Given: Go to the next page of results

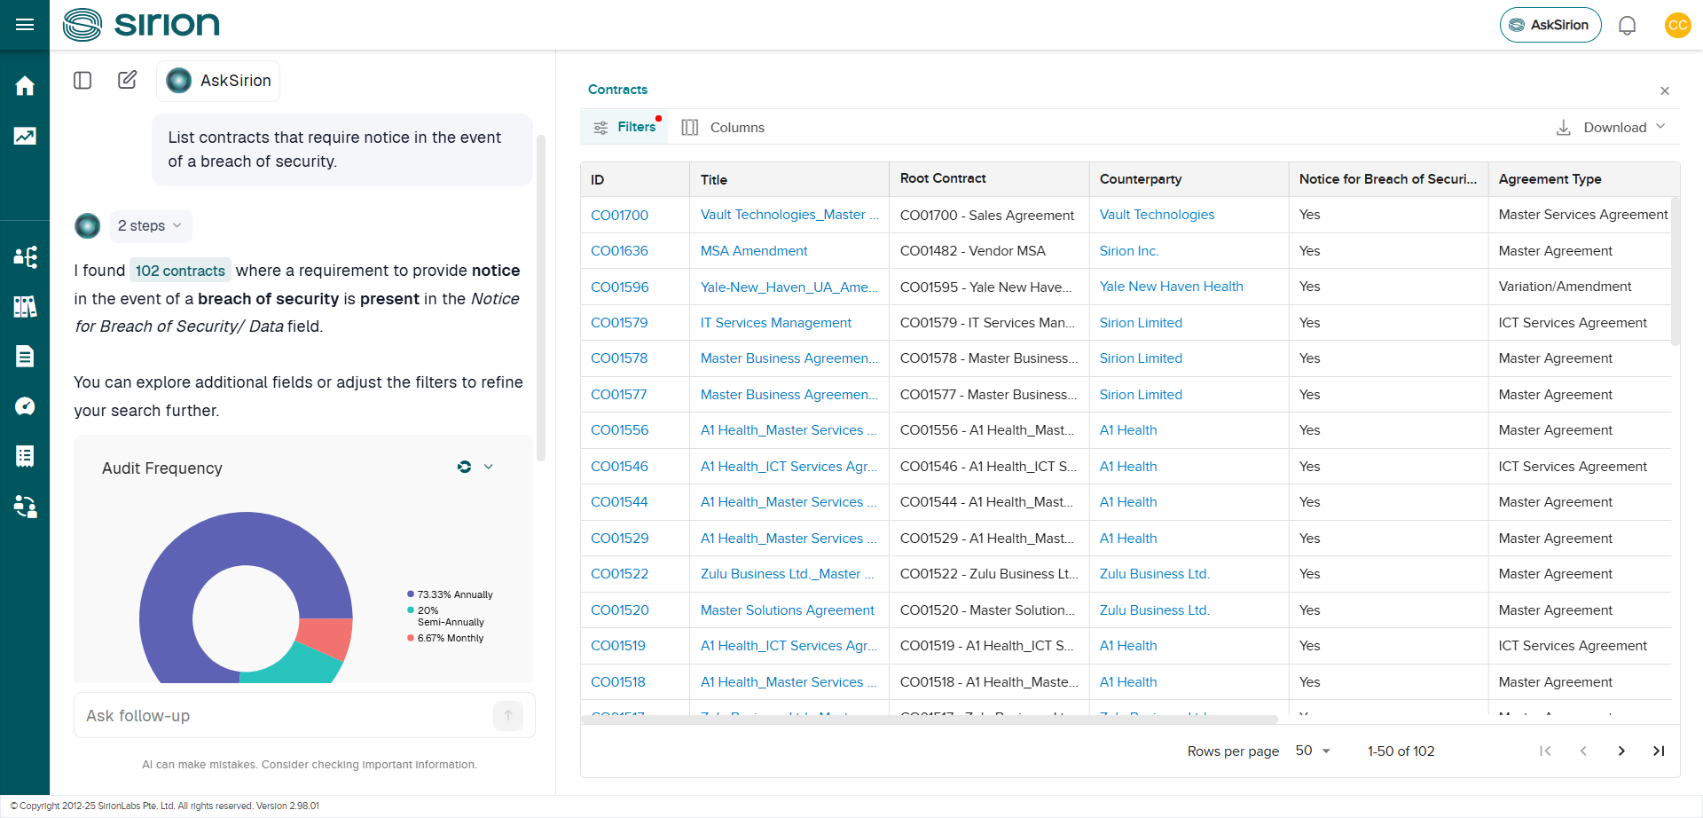Looking at the screenshot, I should coord(1621,751).
